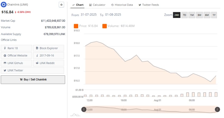Click the Buy / Sell Chainlink button
Image resolution: width=224 pixels, height=118 pixels.
point(33,80)
